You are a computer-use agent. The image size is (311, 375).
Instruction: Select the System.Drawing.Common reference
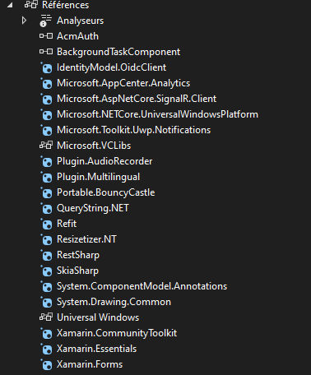pyautogui.click(x=114, y=302)
